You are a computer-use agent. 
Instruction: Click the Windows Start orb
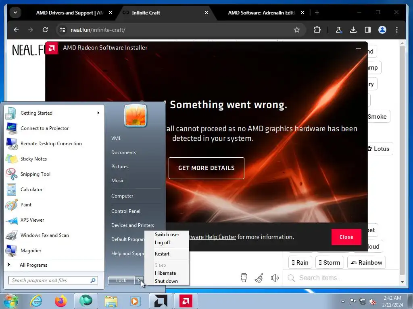[x=10, y=301]
